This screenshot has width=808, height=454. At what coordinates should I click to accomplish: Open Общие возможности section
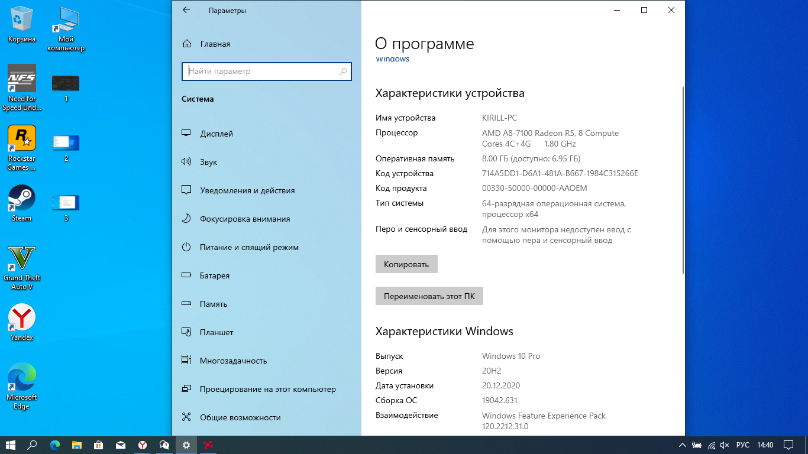pyautogui.click(x=266, y=417)
